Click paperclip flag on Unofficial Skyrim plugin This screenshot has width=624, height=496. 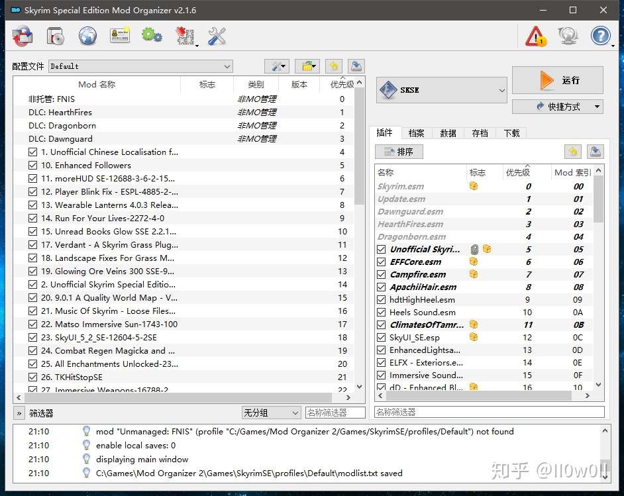(474, 250)
